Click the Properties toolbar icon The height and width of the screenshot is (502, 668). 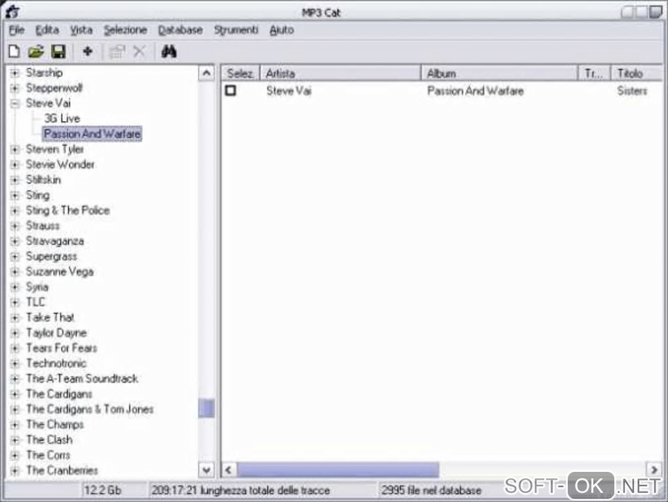(x=117, y=52)
